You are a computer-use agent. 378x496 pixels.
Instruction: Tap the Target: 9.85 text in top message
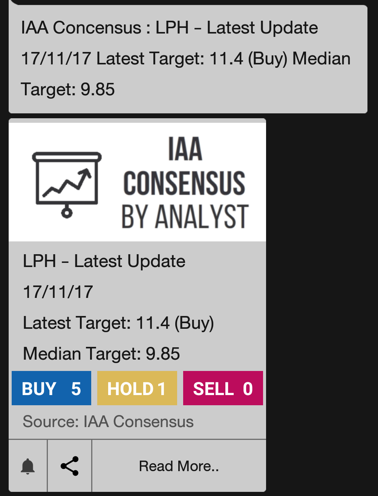pyautogui.click(x=68, y=90)
